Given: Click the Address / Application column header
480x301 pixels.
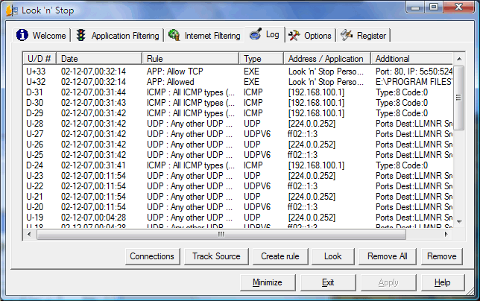Looking at the screenshot, I should (327, 58).
